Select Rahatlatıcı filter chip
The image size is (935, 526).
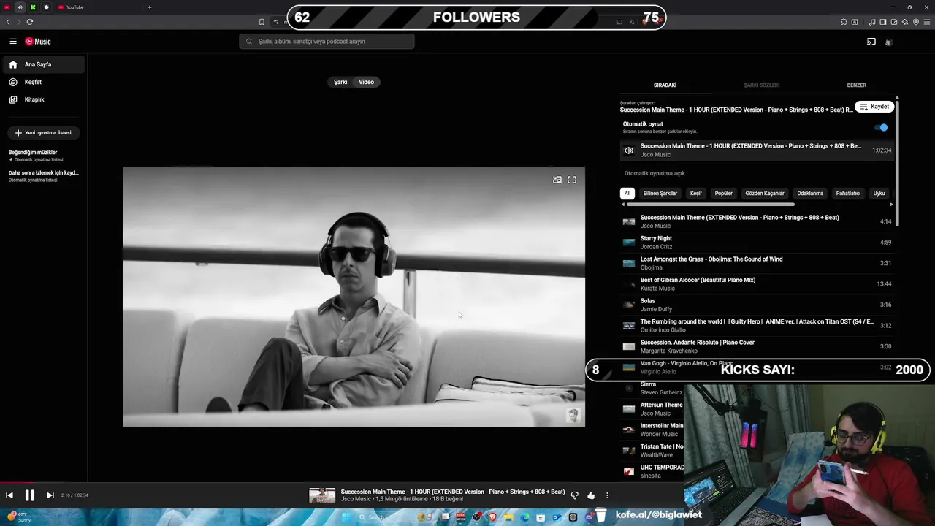click(848, 194)
